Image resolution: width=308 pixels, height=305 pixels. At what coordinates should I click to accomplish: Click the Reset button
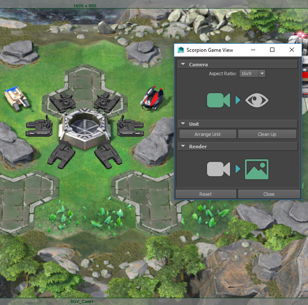click(206, 194)
